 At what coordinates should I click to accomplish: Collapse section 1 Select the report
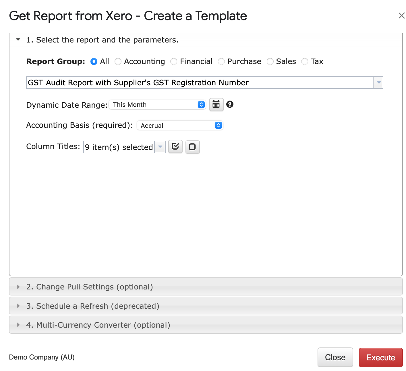206,40
